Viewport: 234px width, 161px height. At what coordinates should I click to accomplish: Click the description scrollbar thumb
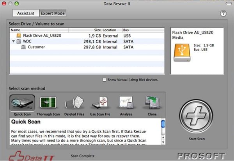(163, 124)
